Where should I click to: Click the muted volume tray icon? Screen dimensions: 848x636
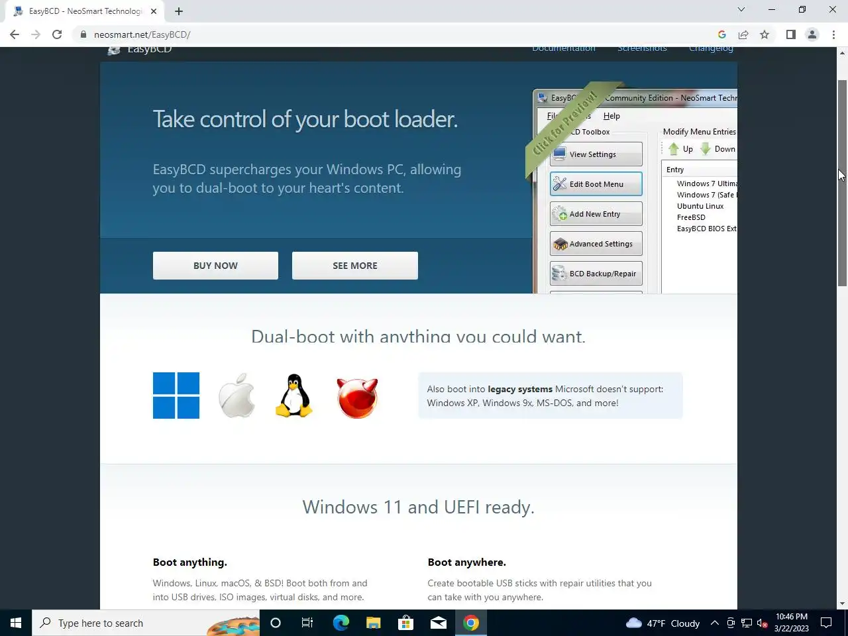click(763, 623)
